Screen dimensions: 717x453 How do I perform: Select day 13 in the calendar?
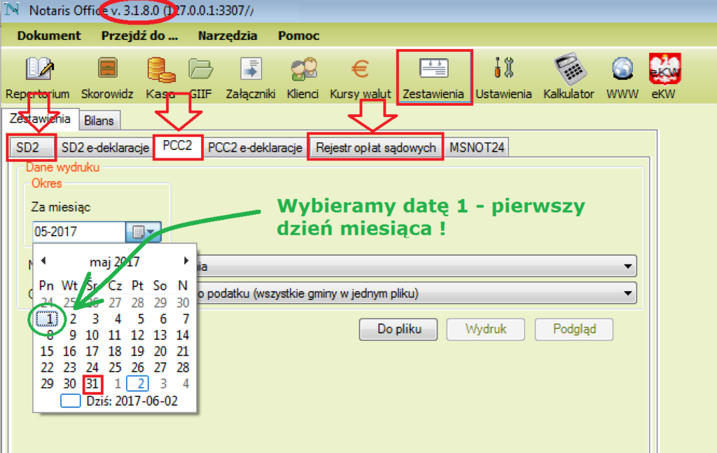pyautogui.click(x=160, y=335)
